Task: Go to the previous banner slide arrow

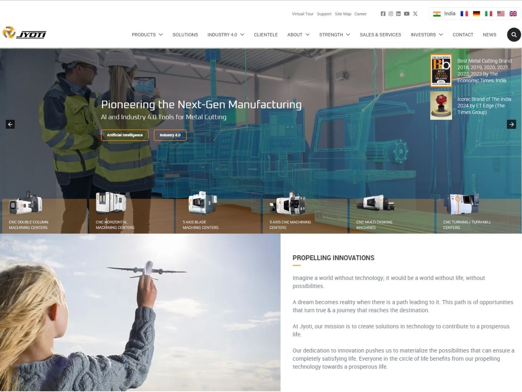Action: tap(10, 124)
